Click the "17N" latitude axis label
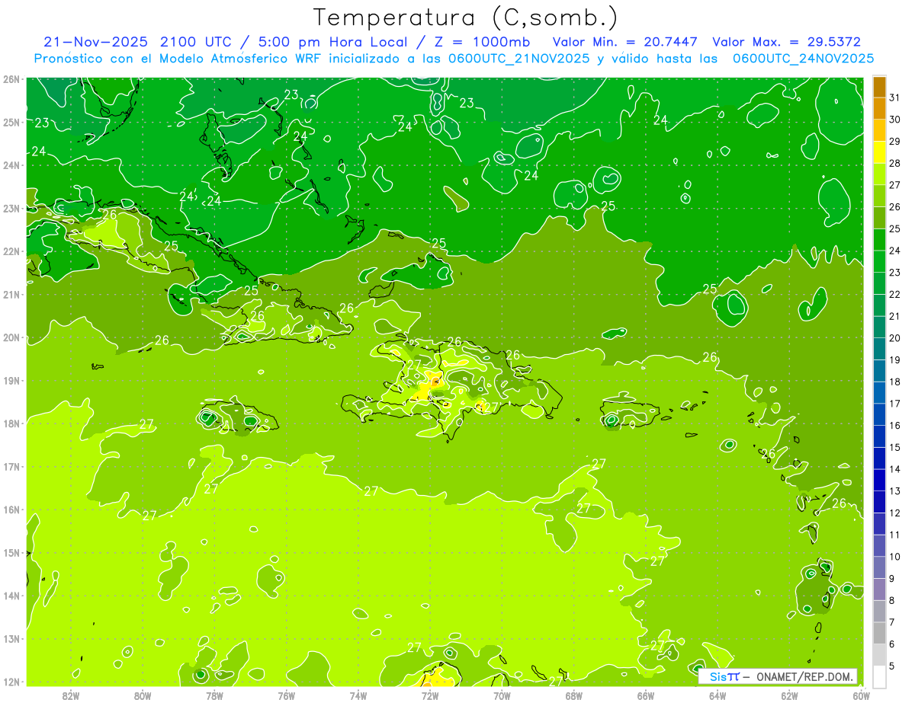Image resolution: width=915 pixels, height=706 pixels. pyautogui.click(x=11, y=467)
